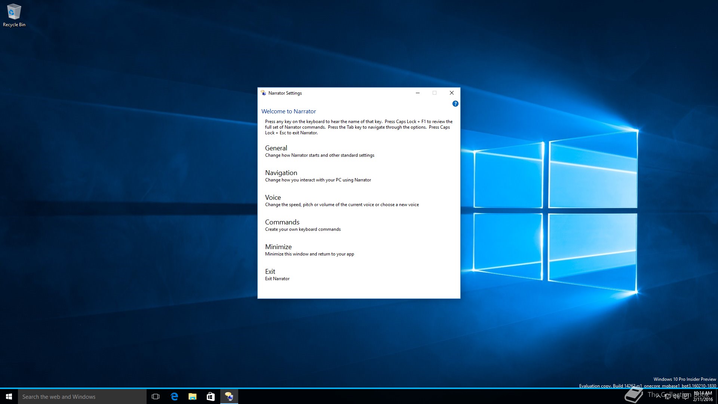Open the Commands keyboard settings
Viewport: 718px width, 404px height.
point(282,222)
